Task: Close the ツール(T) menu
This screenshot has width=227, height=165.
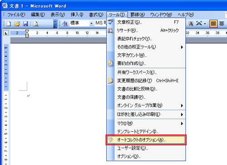Action: click(117, 15)
